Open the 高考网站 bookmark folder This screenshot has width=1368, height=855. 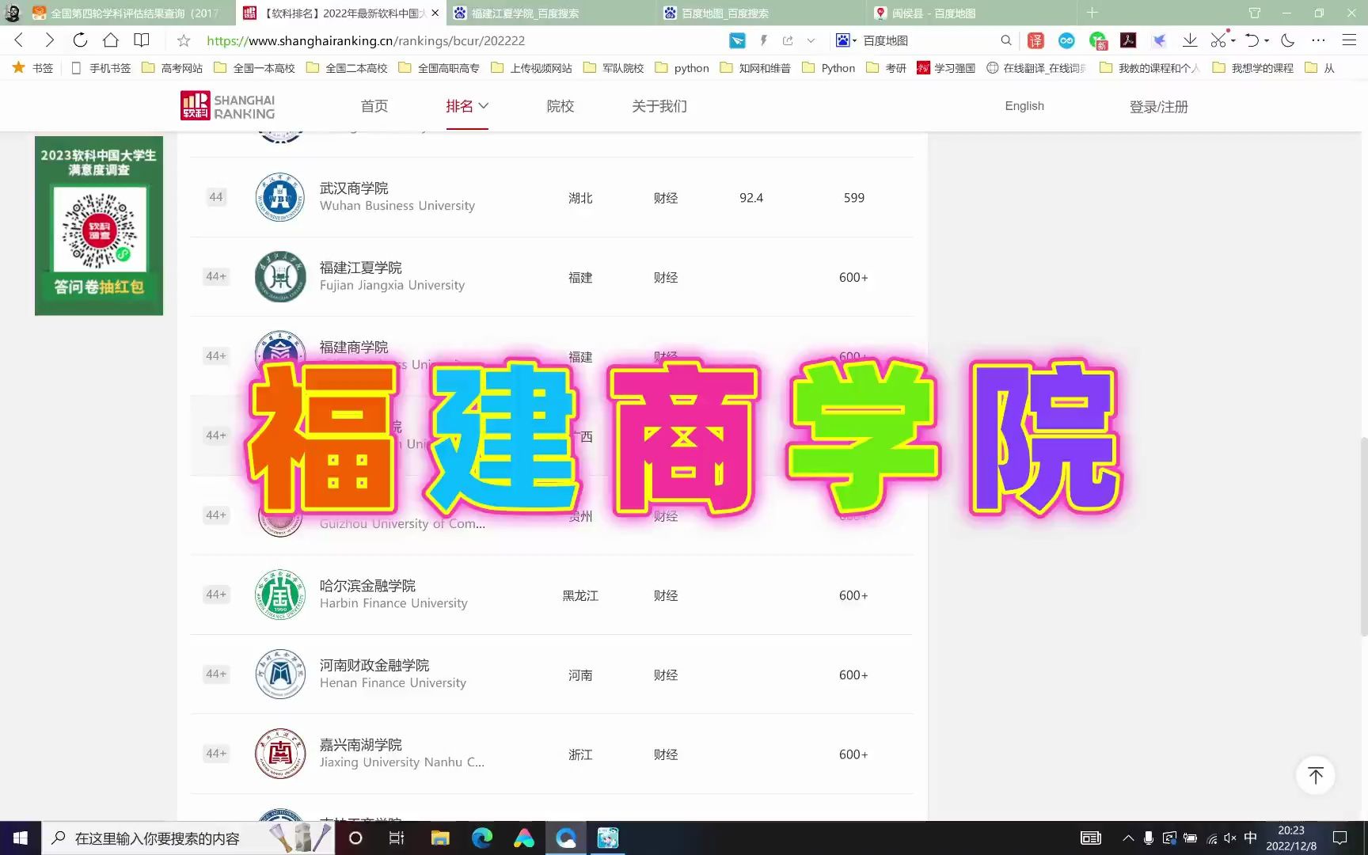pos(172,68)
